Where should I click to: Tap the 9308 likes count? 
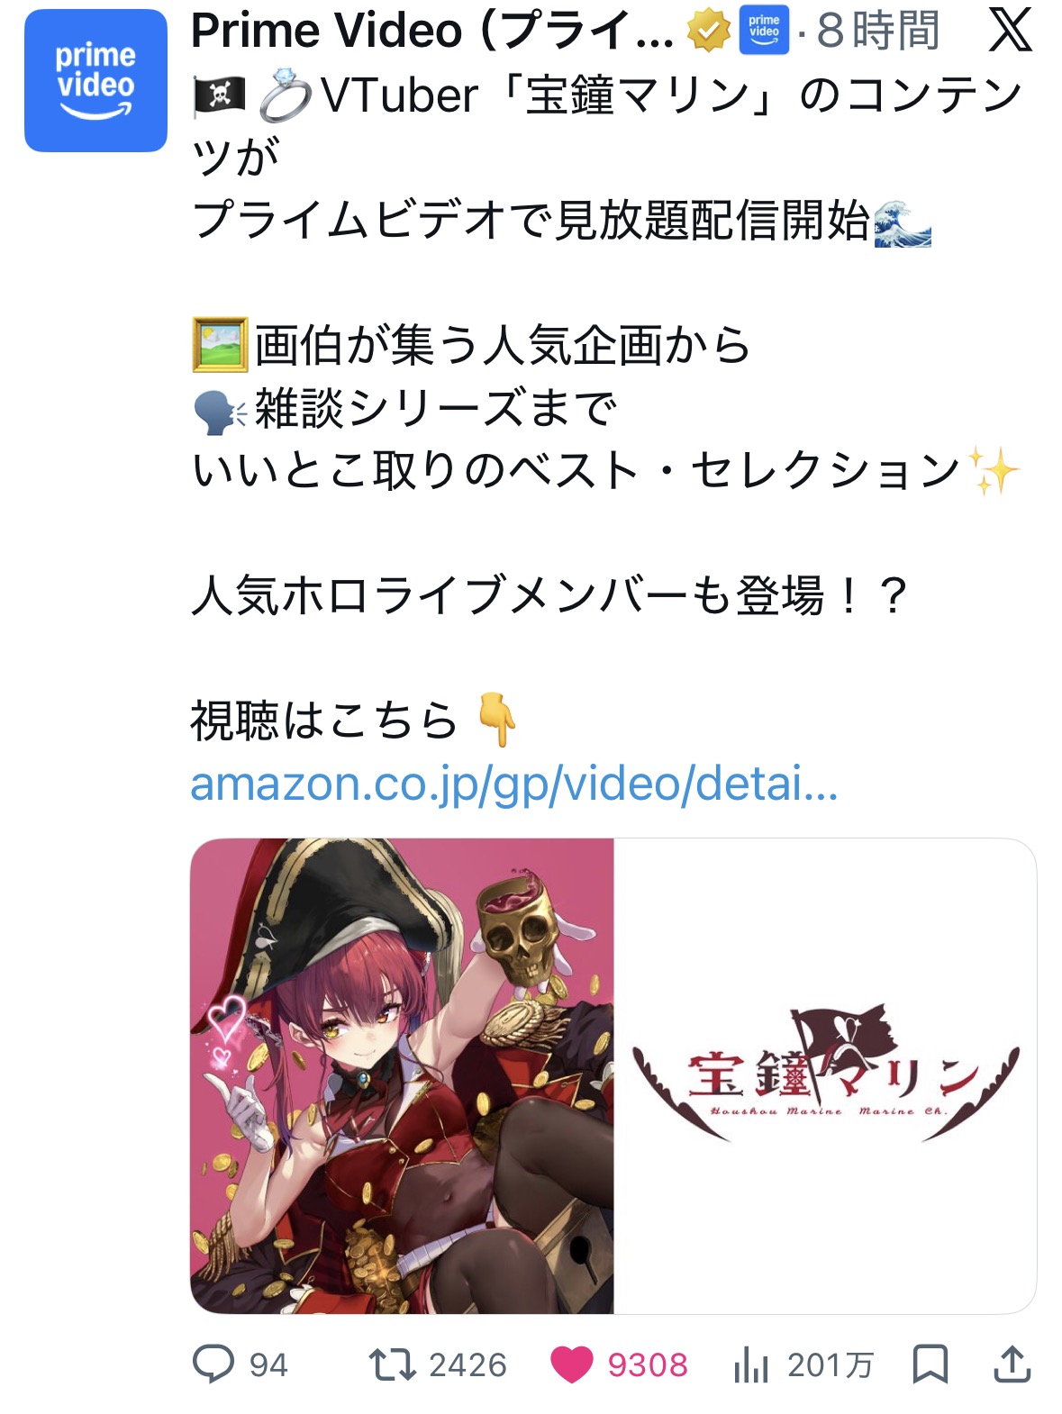click(x=648, y=1365)
